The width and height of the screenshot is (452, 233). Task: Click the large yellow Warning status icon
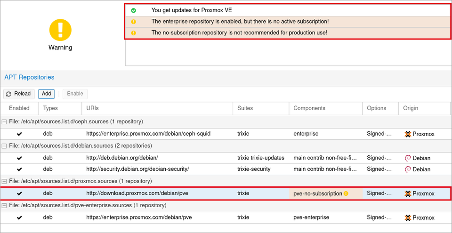coord(60,29)
